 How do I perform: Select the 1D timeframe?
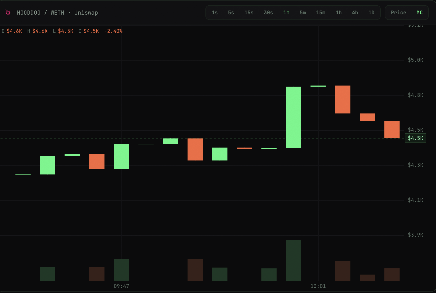click(x=371, y=13)
